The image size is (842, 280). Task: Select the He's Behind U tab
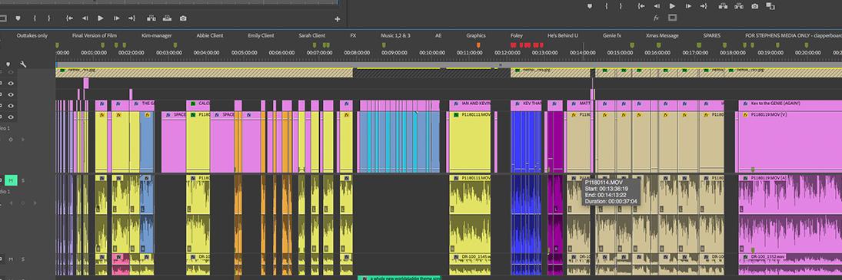coord(563,35)
